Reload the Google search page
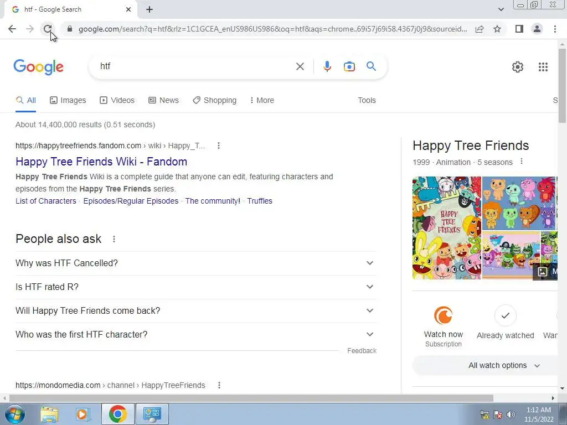 click(x=48, y=29)
